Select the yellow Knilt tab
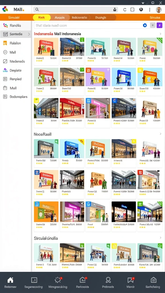The height and width of the screenshot is (293, 165). click(x=42, y=17)
